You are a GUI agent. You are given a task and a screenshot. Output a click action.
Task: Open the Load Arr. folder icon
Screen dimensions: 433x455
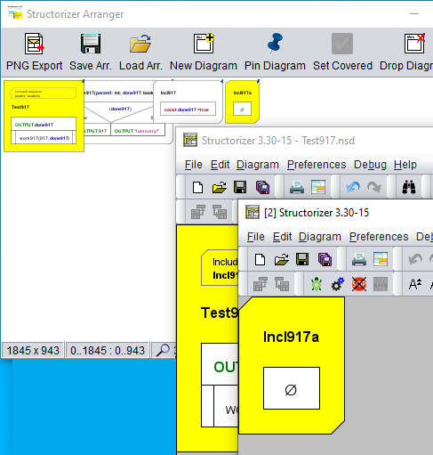point(140,44)
